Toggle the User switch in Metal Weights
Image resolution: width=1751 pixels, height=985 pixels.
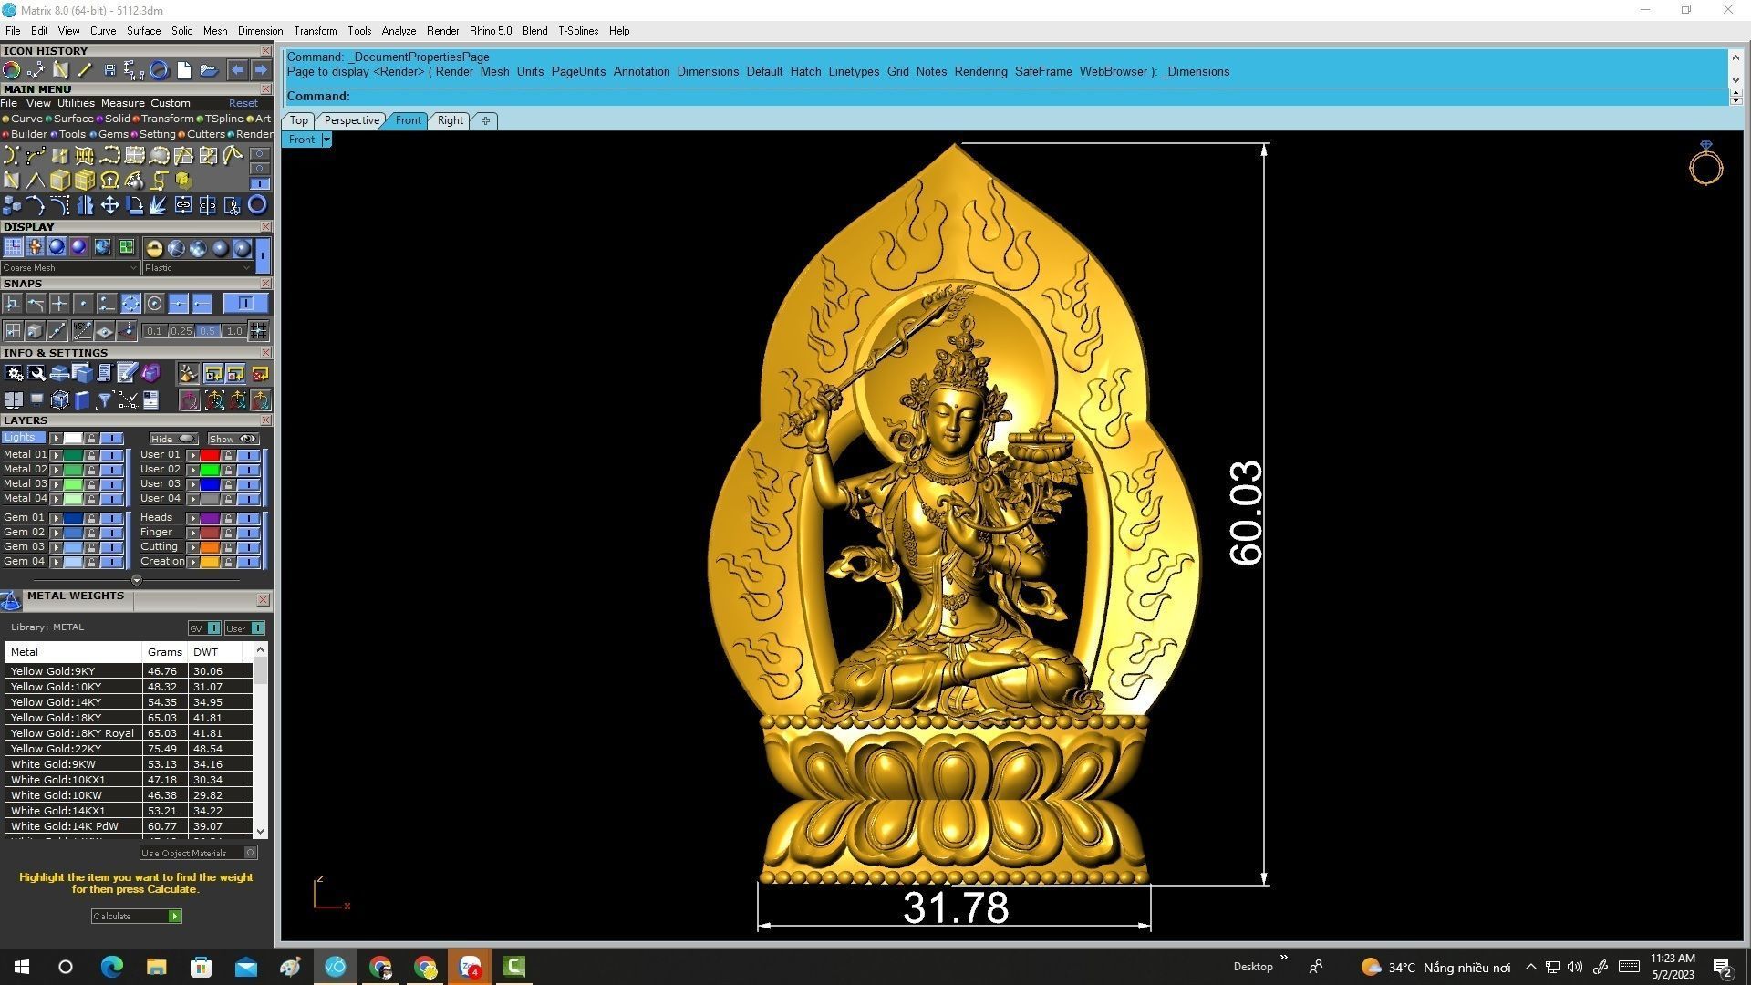244,628
